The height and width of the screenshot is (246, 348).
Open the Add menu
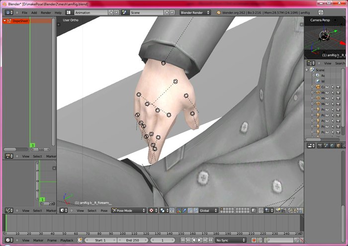pos(34,12)
